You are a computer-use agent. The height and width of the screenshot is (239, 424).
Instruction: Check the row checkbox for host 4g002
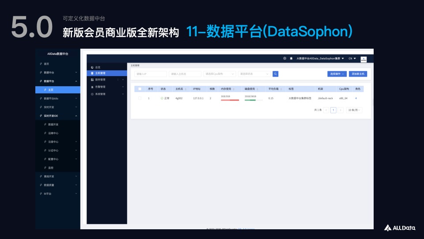(x=140, y=98)
